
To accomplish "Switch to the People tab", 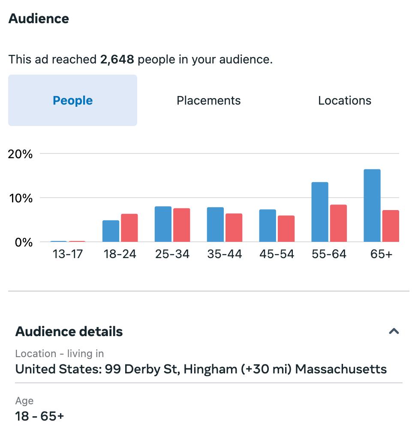I will click(x=72, y=100).
